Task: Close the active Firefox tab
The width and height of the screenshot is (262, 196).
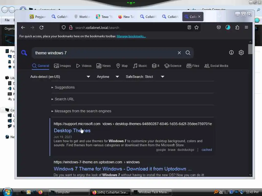Action: click(199, 17)
